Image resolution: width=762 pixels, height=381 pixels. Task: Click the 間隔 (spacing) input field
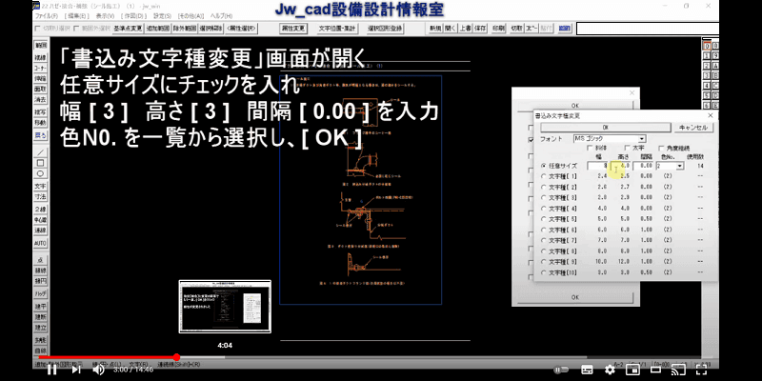coord(644,166)
